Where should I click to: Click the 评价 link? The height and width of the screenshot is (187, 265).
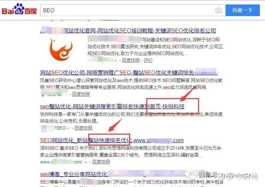click(x=148, y=60)
